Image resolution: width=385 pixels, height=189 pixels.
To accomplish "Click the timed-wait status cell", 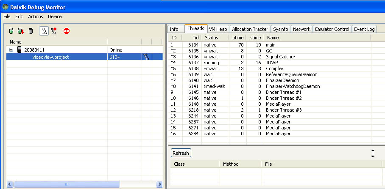I will (x=214, y=86).
